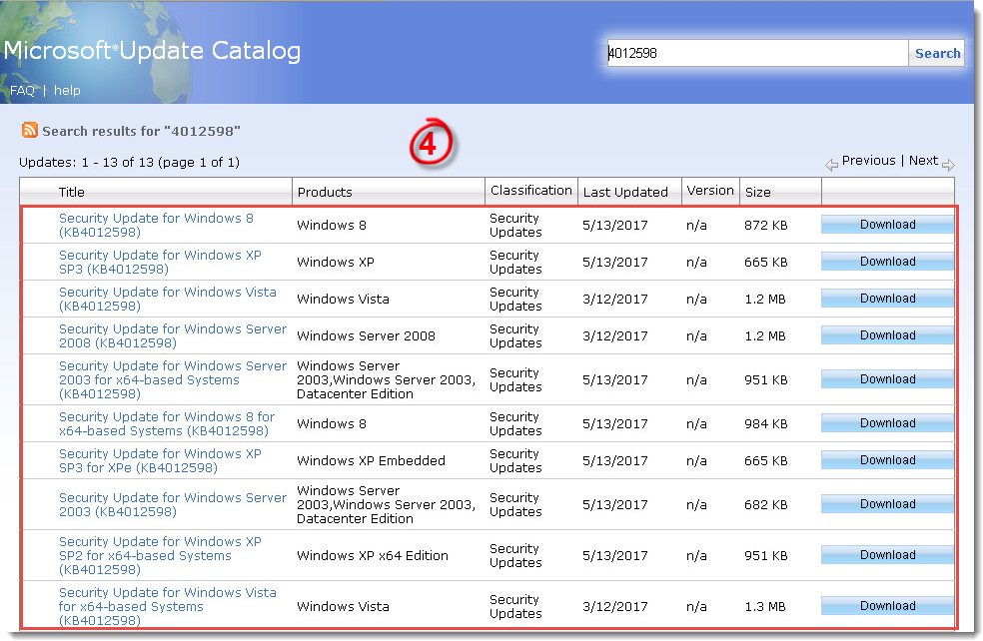Go to Previous results page
Image resolution: width=983 pixels, height=641 pixels.
tap(868, 161)
